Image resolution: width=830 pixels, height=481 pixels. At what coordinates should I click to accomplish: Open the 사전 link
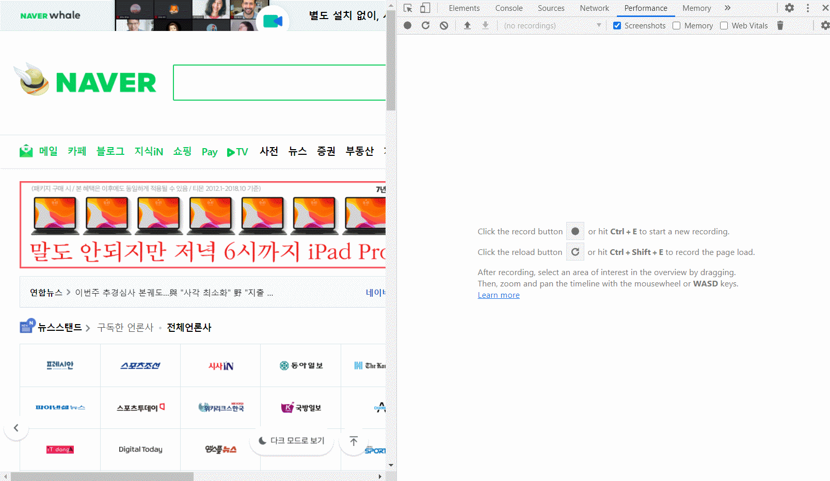269,151
